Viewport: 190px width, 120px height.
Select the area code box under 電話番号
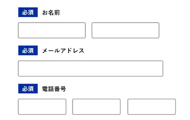coord(42,107)
